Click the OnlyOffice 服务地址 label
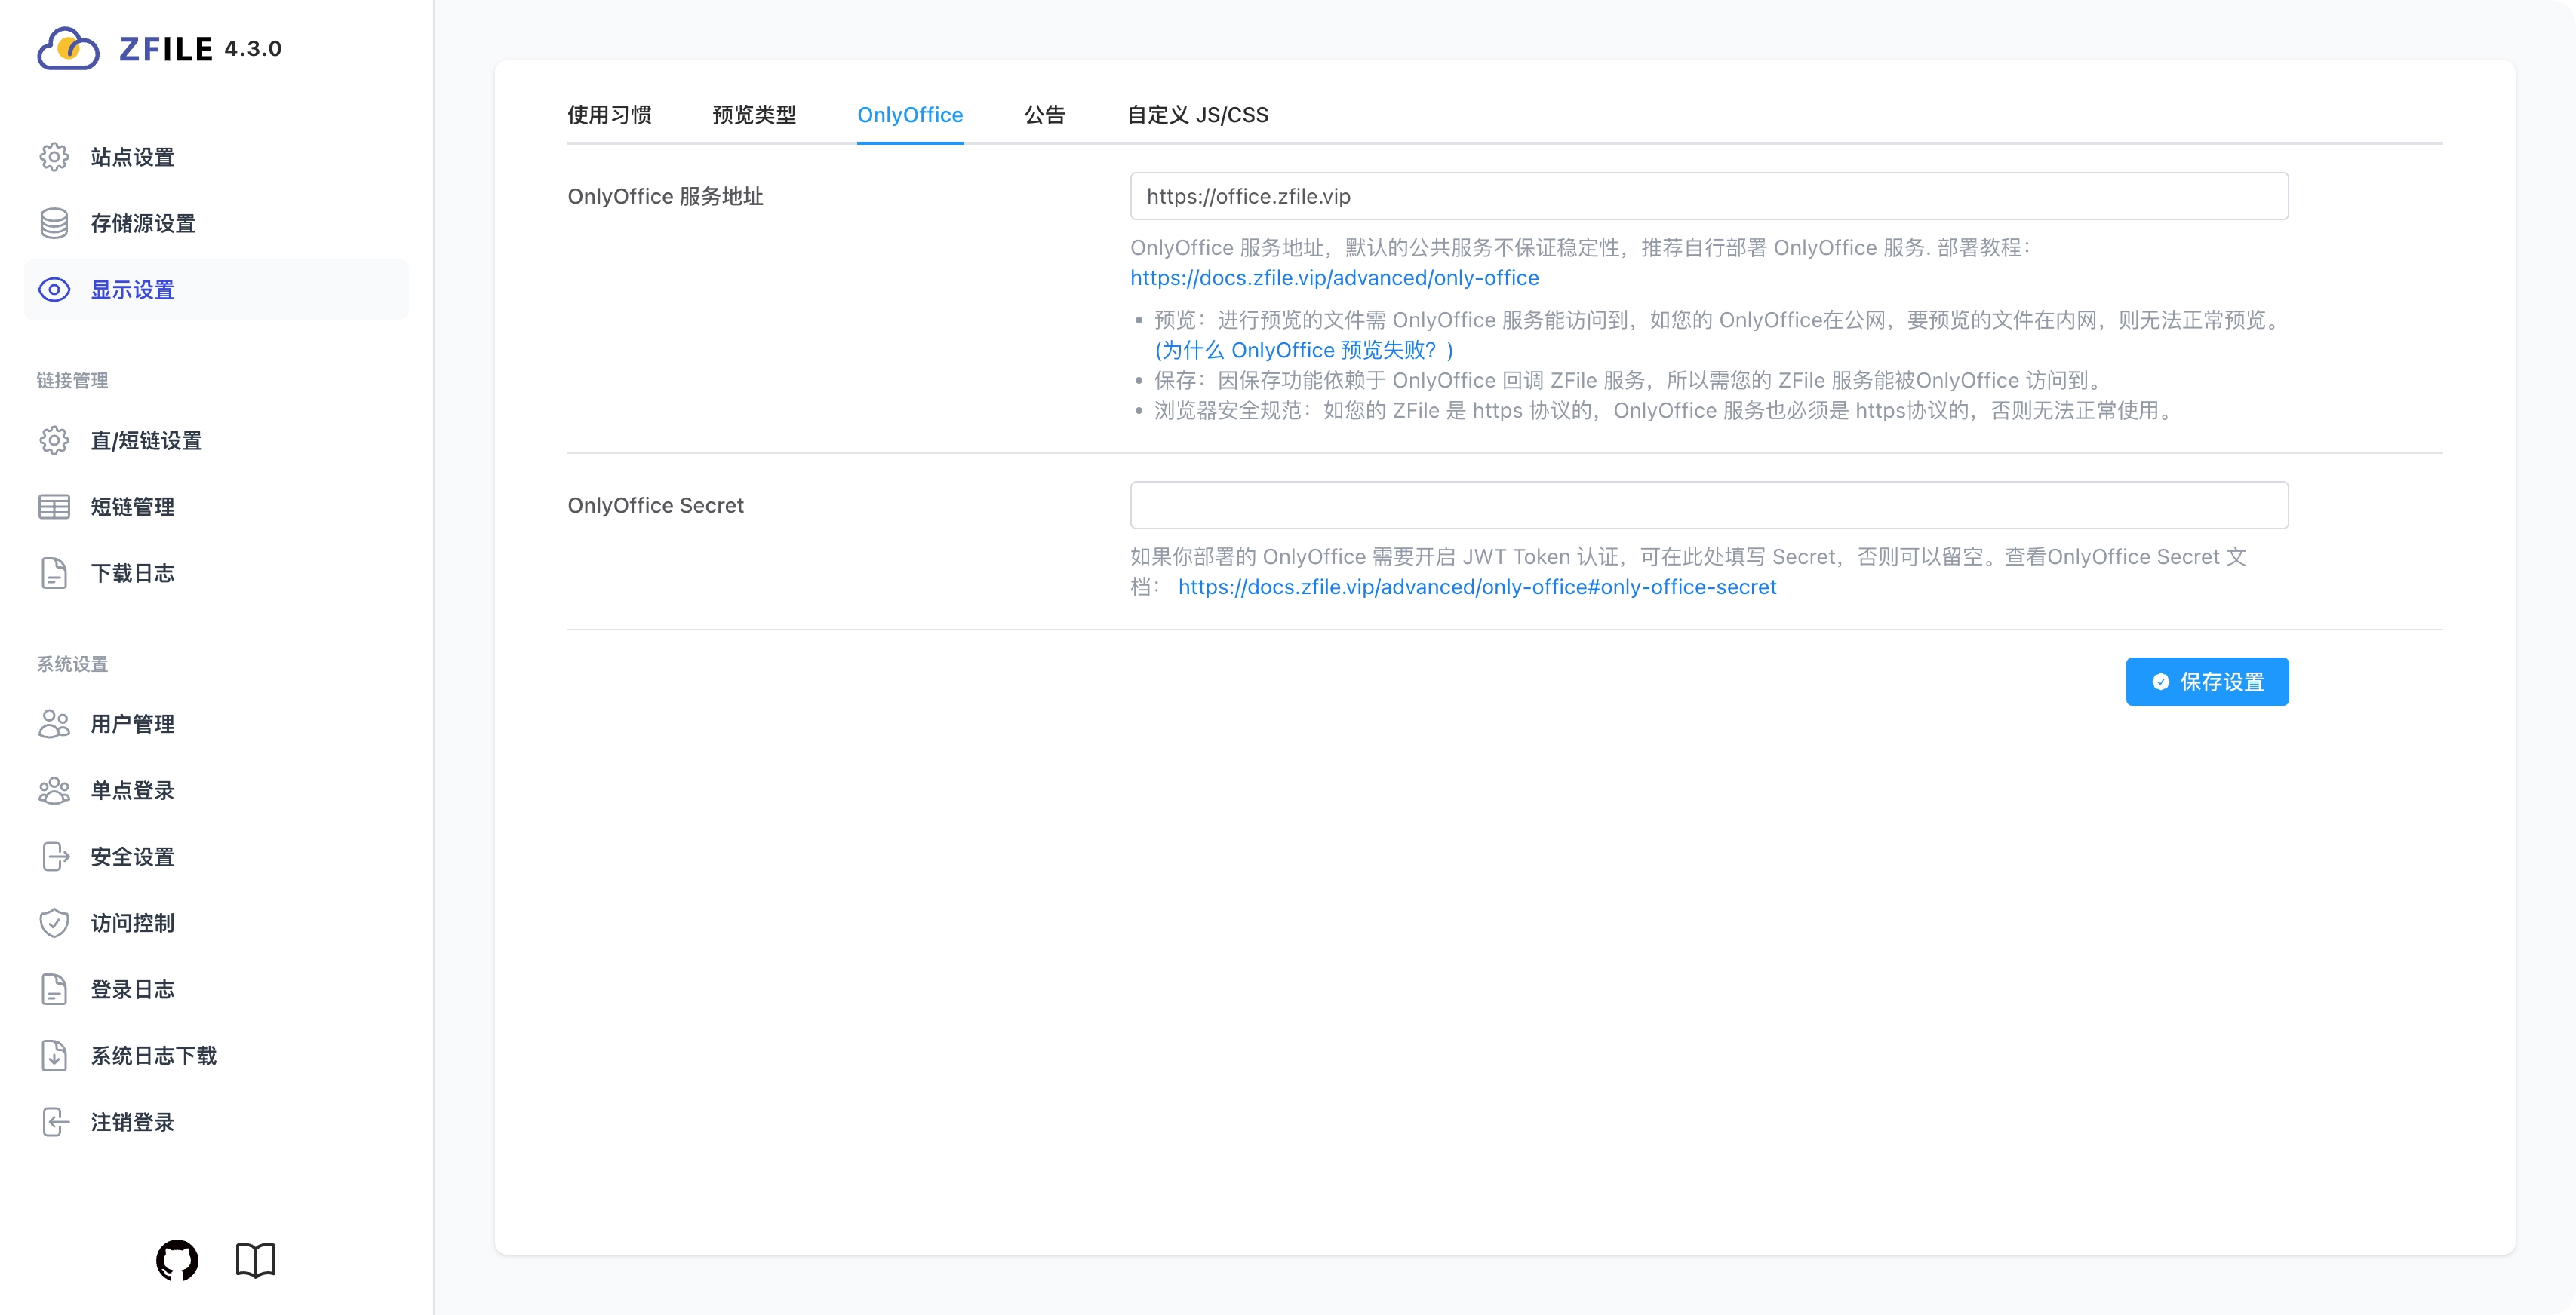The height and width of the screenshot is (1315, 2576). pos(665,197)
